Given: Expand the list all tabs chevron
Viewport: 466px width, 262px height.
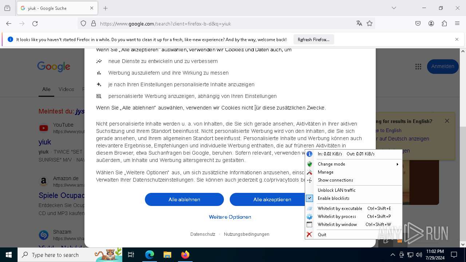Looking at the screenshot, I should click(x=394, y=8).
